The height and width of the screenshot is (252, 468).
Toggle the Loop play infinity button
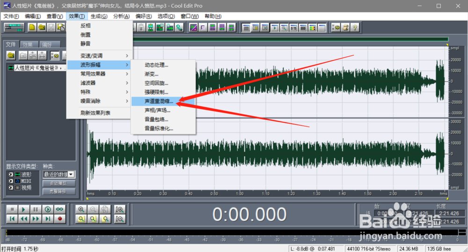click(x=60, y=209)
